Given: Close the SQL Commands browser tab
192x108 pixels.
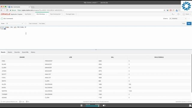Looking at the screenshot, I should click(29, 7).
